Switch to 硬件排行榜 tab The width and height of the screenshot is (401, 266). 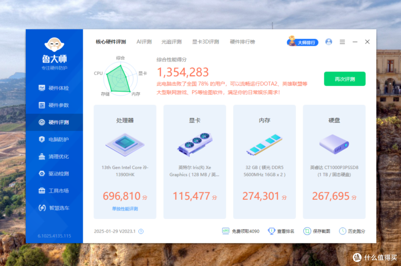(x=242, y=42)
